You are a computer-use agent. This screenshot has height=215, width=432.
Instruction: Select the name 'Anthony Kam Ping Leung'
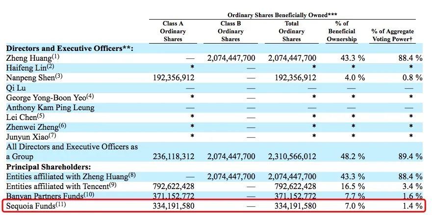(50, 108)
